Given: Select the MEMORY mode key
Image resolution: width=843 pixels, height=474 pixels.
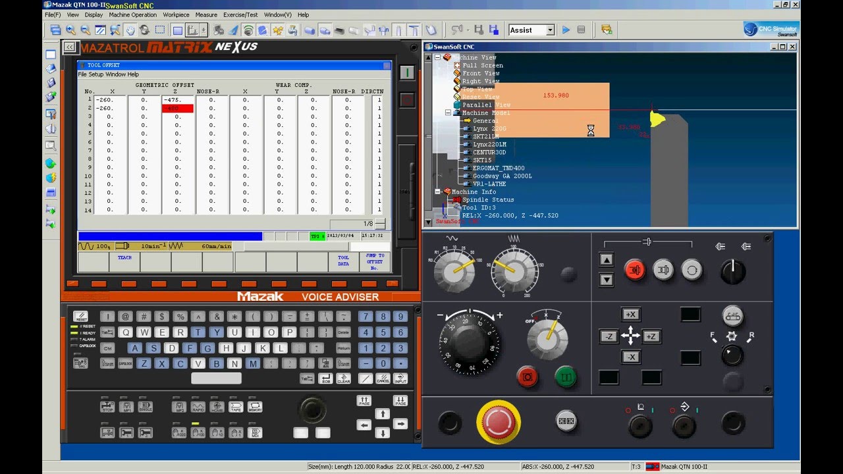Looking at the screenshot, I should 255,408.
